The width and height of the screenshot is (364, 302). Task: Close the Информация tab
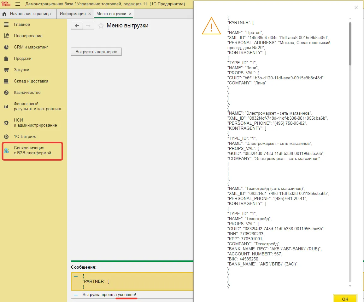click(x=90, y=14)
